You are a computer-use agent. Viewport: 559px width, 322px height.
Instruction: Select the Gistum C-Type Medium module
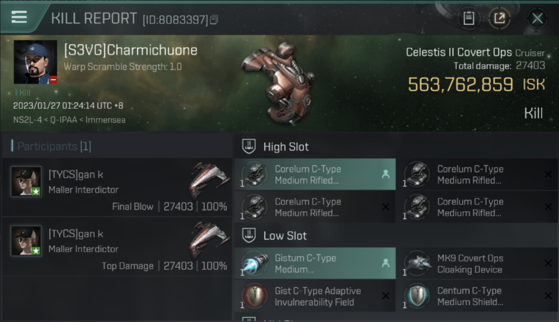(x=315, y=263)
